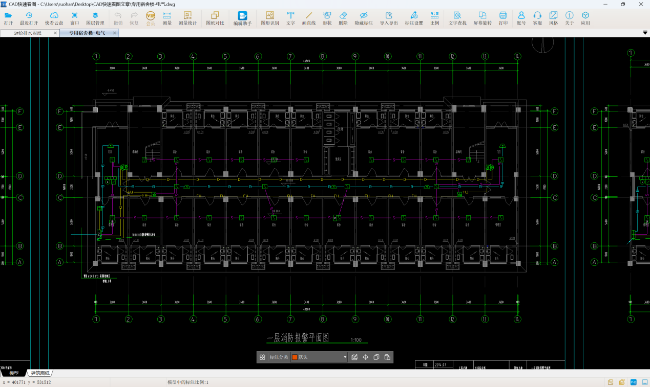650x387 pixels.
Task: Close the 专用宿舍楼-电气 tab
Action: click(x=115, y=33)
